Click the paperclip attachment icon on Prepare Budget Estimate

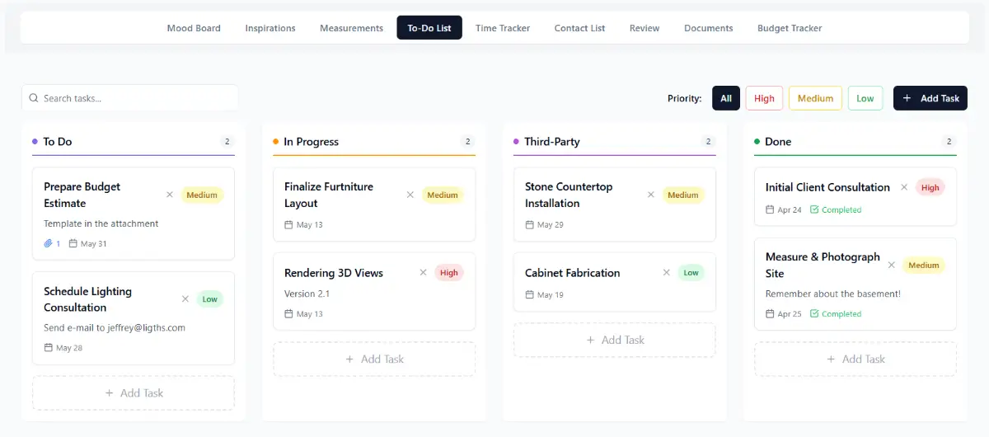pyautogui.click(x=49, y=243)
